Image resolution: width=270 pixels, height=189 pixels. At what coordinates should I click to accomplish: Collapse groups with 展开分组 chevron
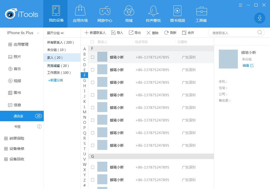point(62,33)
